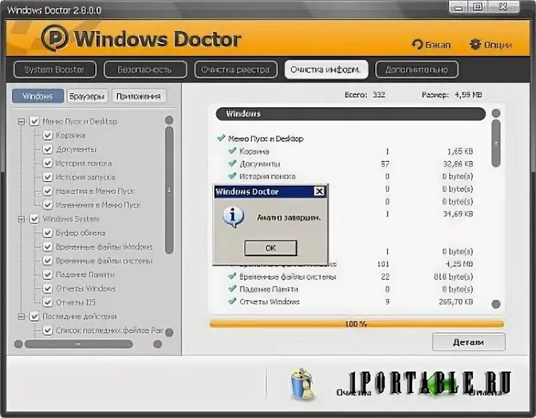Image resolution: width=536 pixels, height=418 pixels.
Task: Collapse the Последние действия tree node
Action: click(21, 317)
